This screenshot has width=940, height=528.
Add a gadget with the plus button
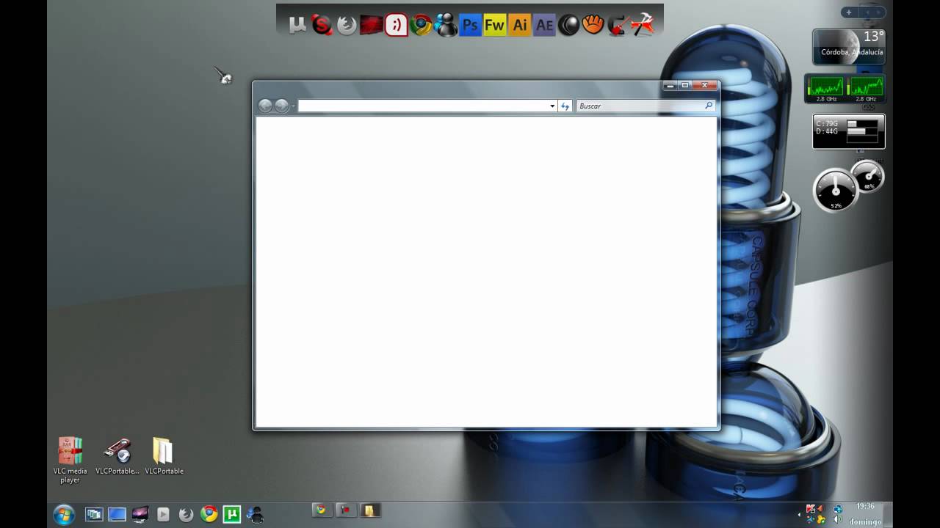point(848,12)
